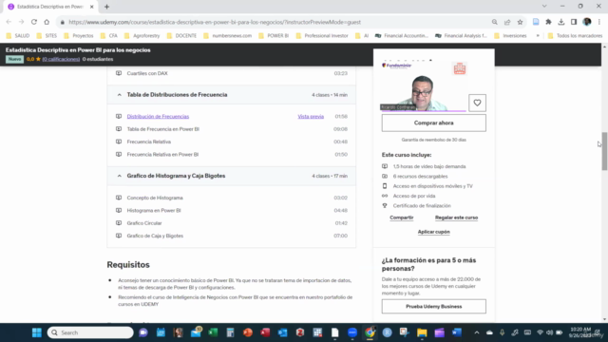Open Todos los marcadores folder

[576, 36]
